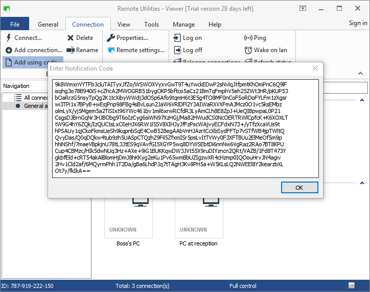370x292 pixels.
Task: Open connection Properties wrench icon
Action: (x=111, y=38)
